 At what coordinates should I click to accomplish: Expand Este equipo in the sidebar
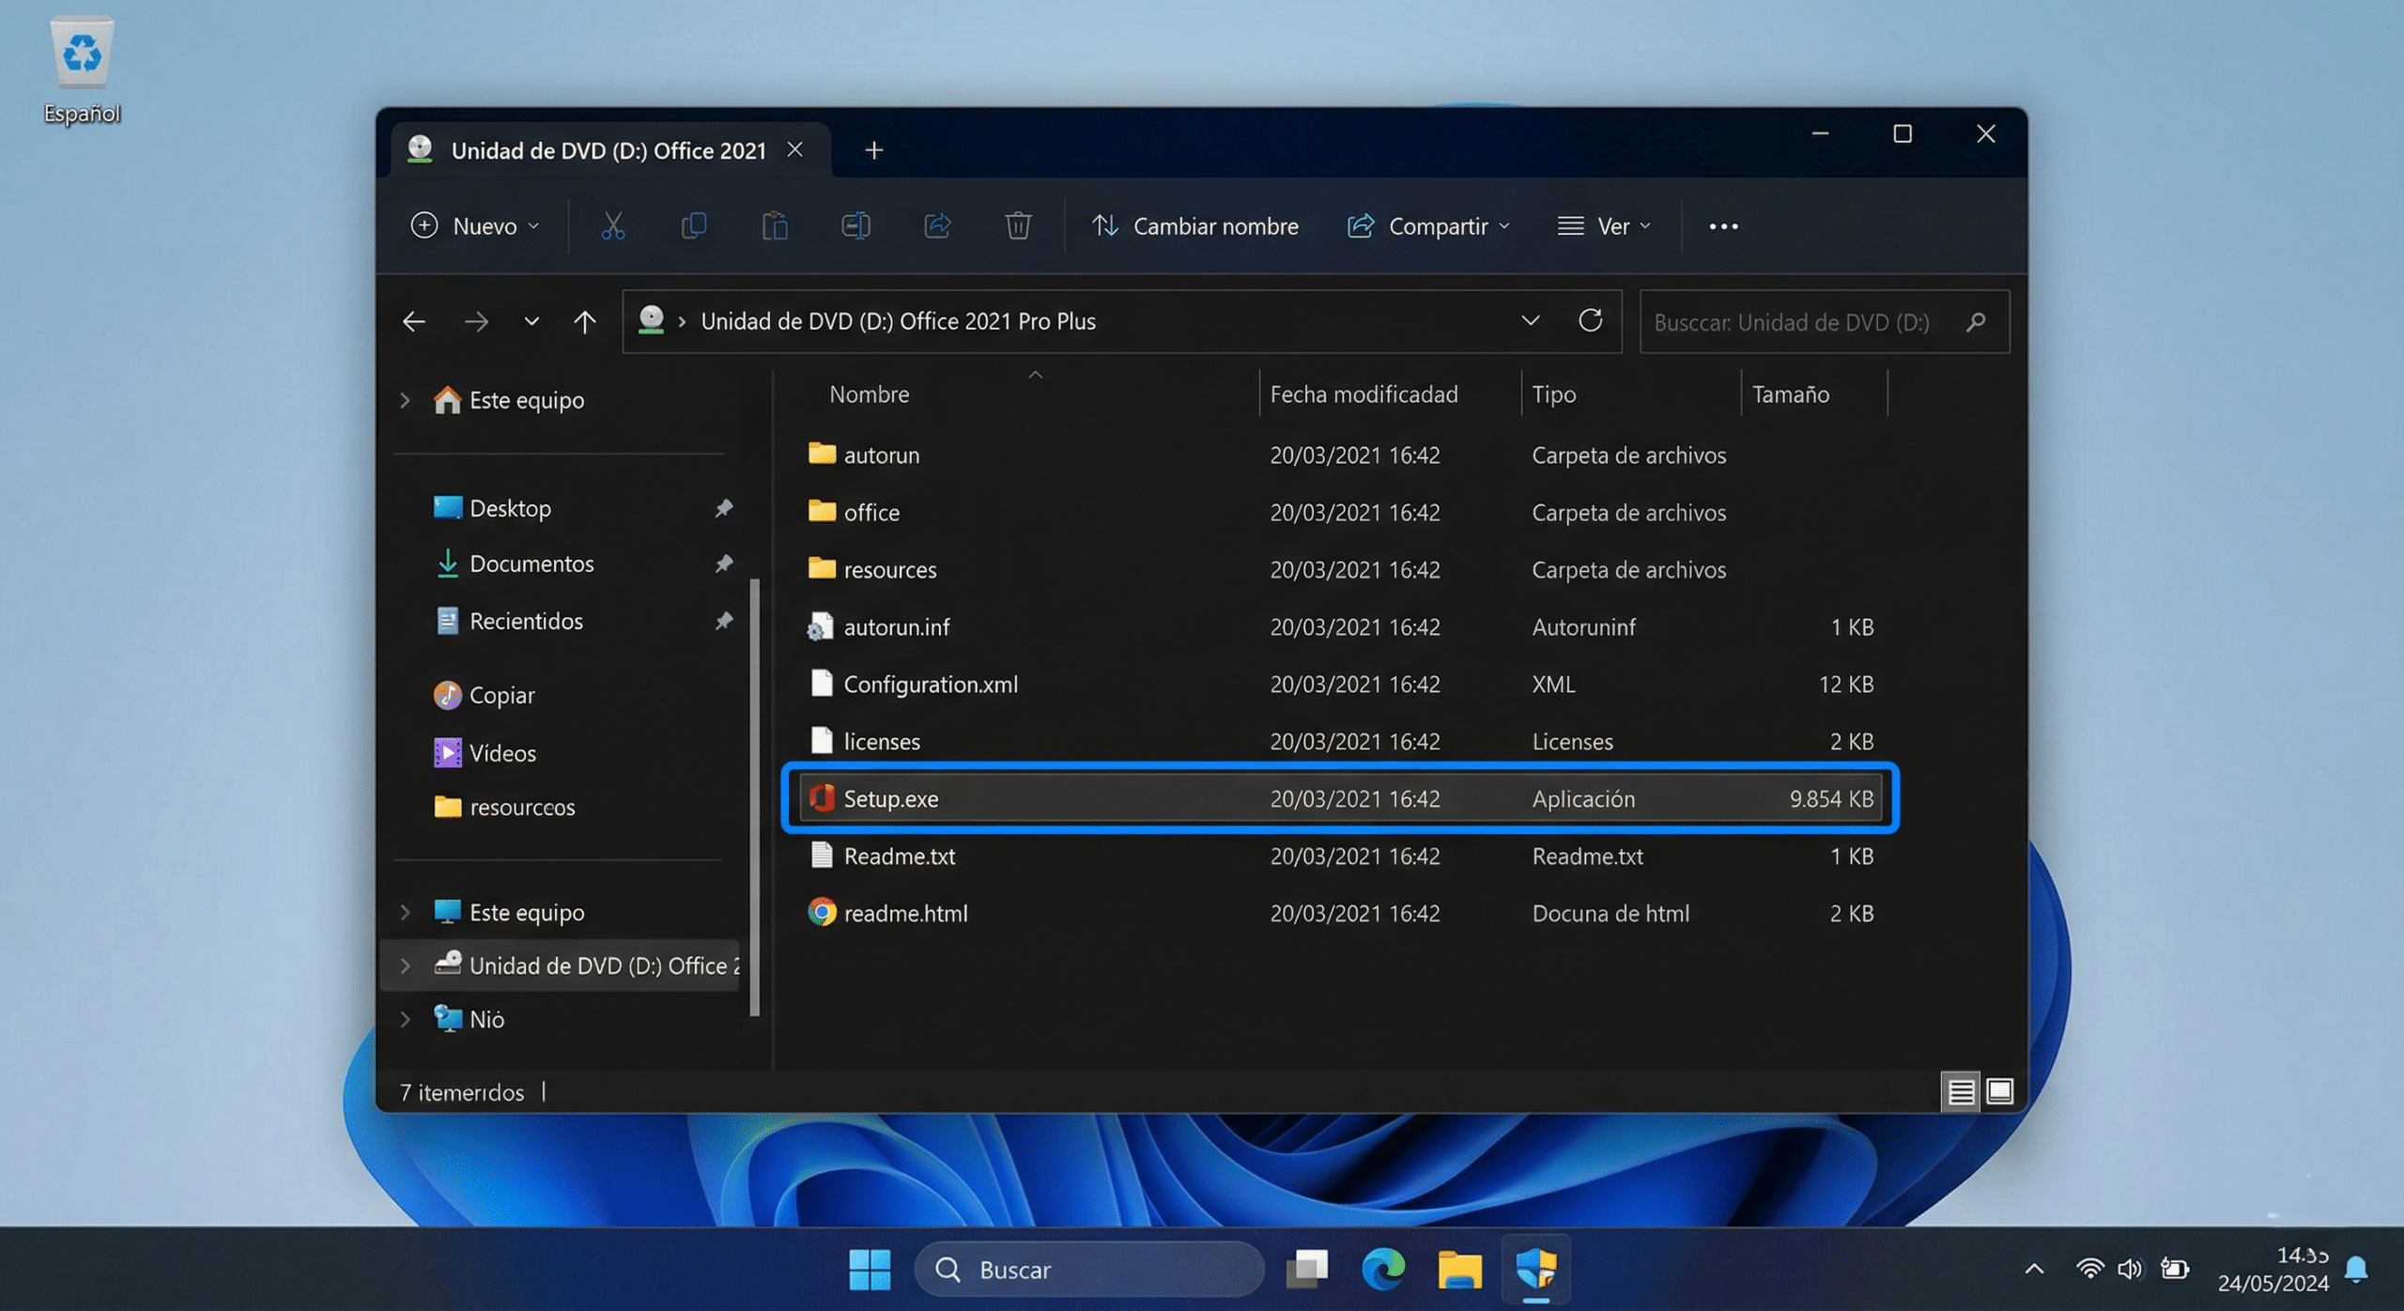[x=404, y=399]
